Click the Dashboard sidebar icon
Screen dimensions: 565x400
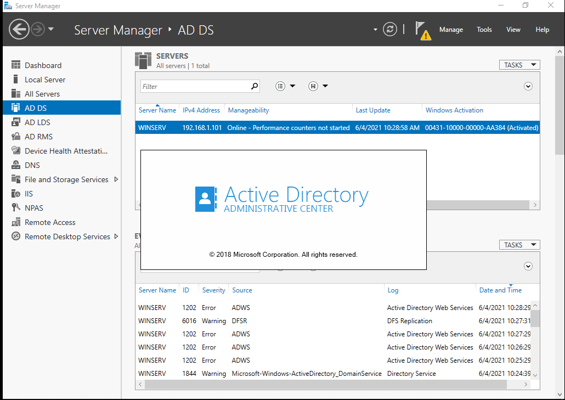[x=16, y=65]
